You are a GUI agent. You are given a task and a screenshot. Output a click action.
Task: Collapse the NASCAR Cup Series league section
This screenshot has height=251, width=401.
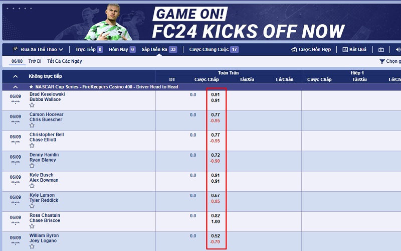tap(16, 87)
